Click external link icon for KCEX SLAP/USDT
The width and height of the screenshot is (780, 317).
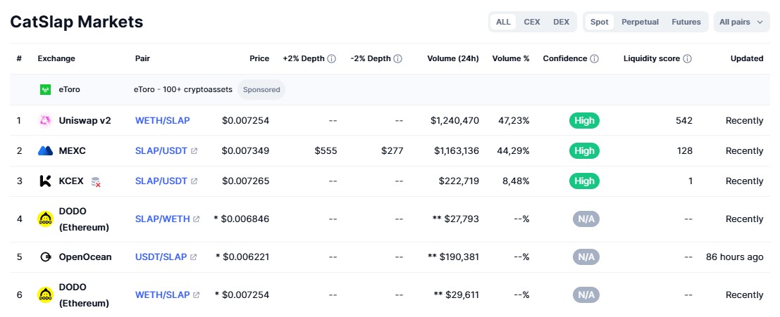tap(194, 181)
